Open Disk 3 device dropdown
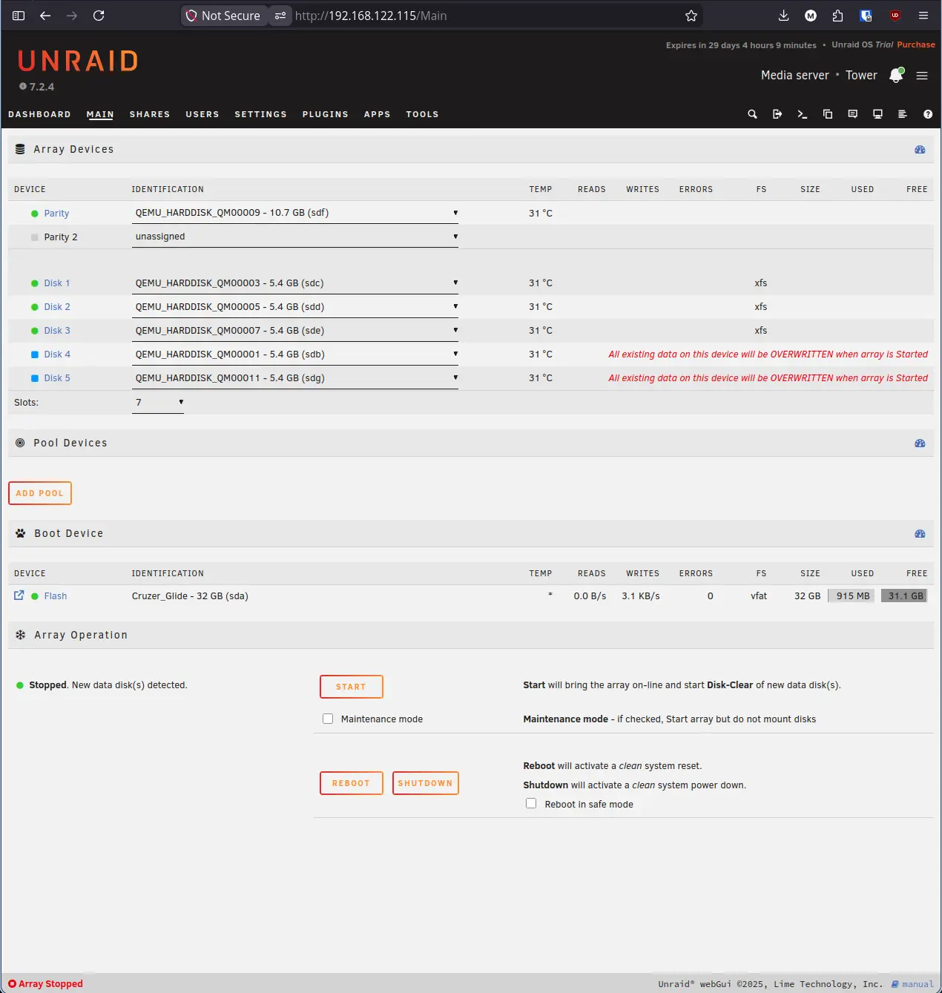 [x=295, y=331]
